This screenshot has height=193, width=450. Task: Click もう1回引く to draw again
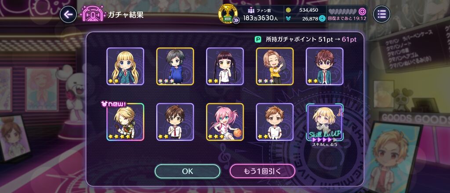pyautogui.click(x=262, y=171)
